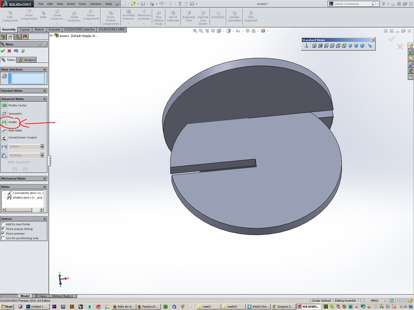Toggle the Instant3D tool

pyautogui.click(x=218, y=15)
